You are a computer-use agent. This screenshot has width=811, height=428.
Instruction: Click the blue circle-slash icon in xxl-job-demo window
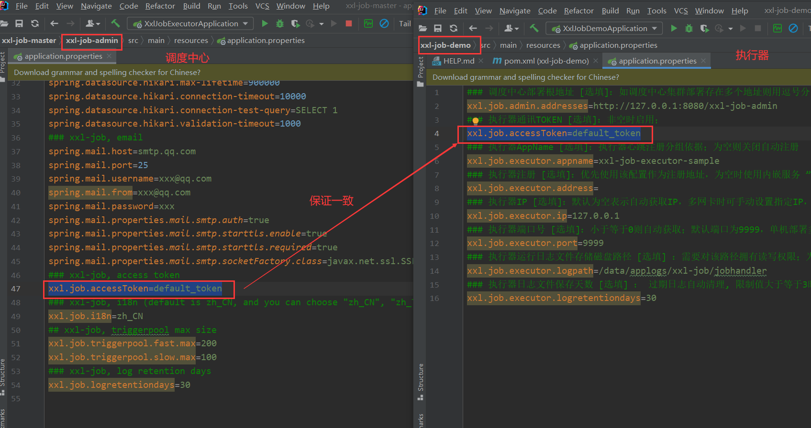(x=793, y=28)
